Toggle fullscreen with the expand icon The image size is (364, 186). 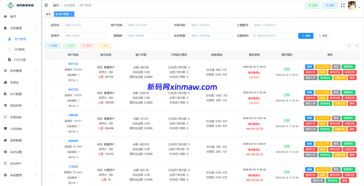(342, 5)
